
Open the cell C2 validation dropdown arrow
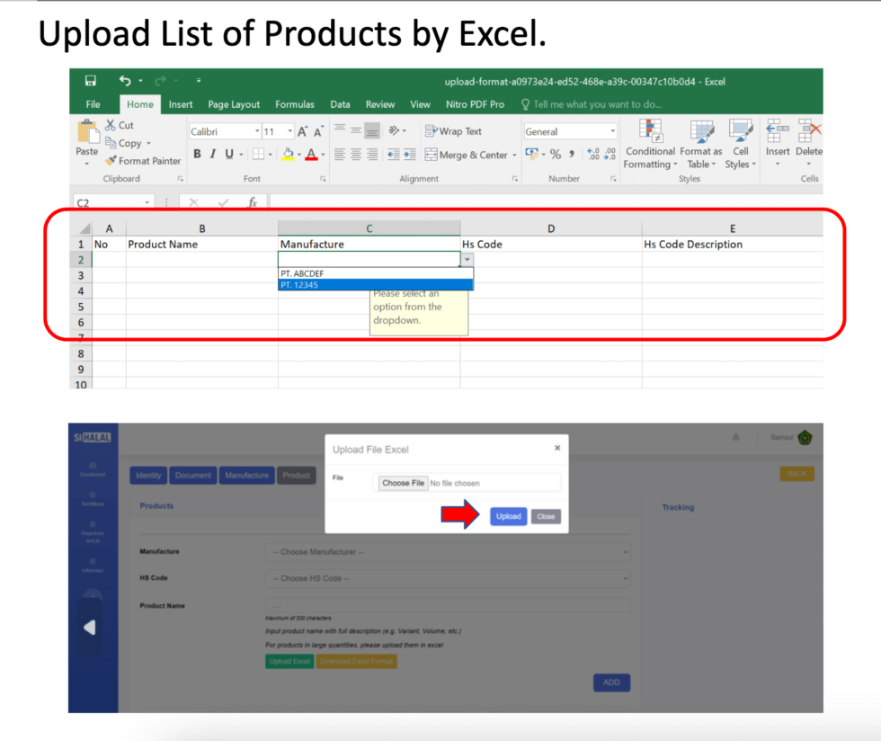point(467,259)
